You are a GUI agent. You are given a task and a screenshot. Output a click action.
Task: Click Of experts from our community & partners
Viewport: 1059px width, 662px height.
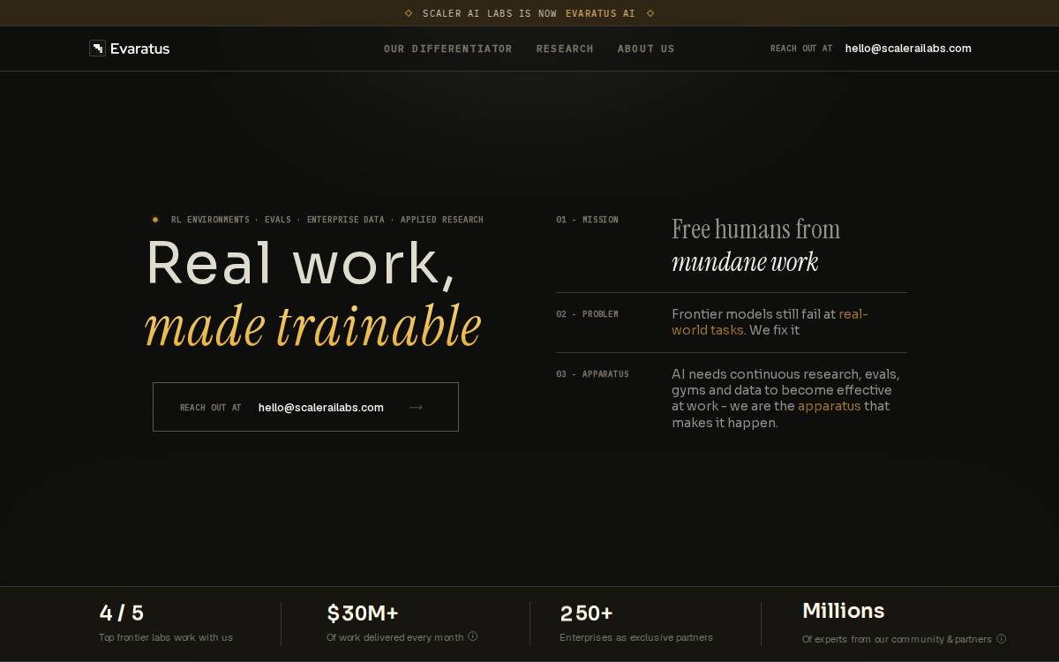point(897,639)
